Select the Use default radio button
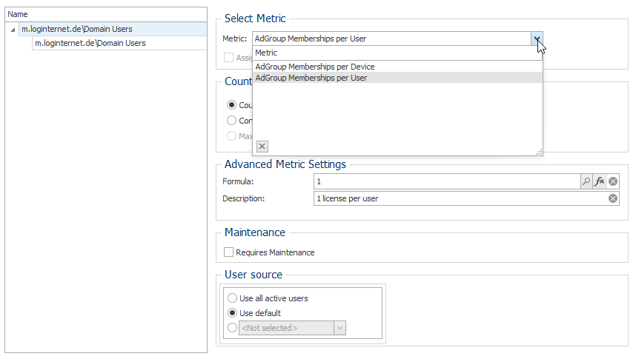 point(233,313)
